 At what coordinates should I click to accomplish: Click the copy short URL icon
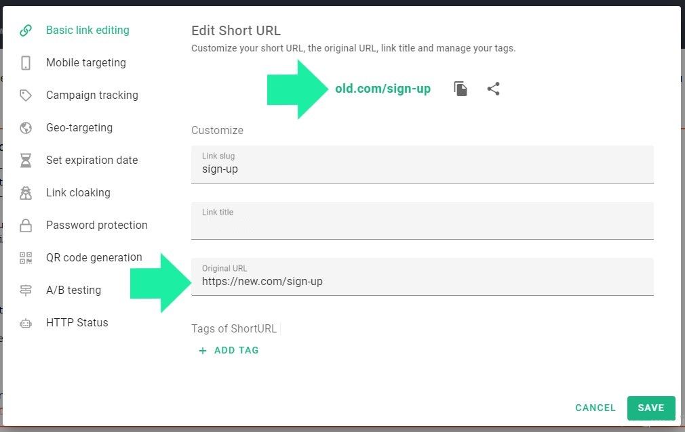(x=461, y=88)
